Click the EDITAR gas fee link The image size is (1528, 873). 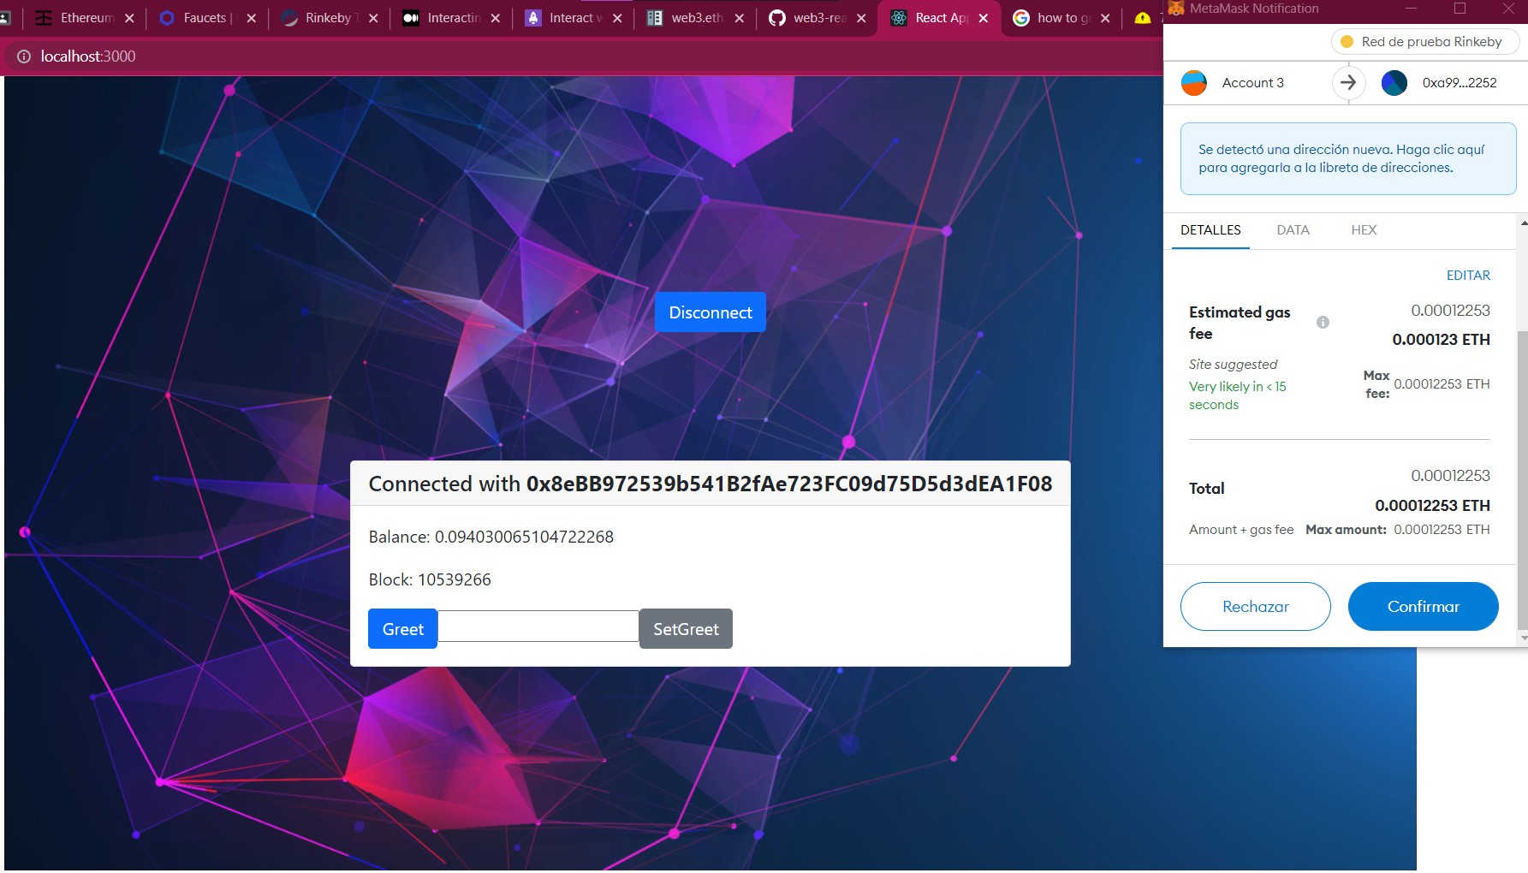1468,275
